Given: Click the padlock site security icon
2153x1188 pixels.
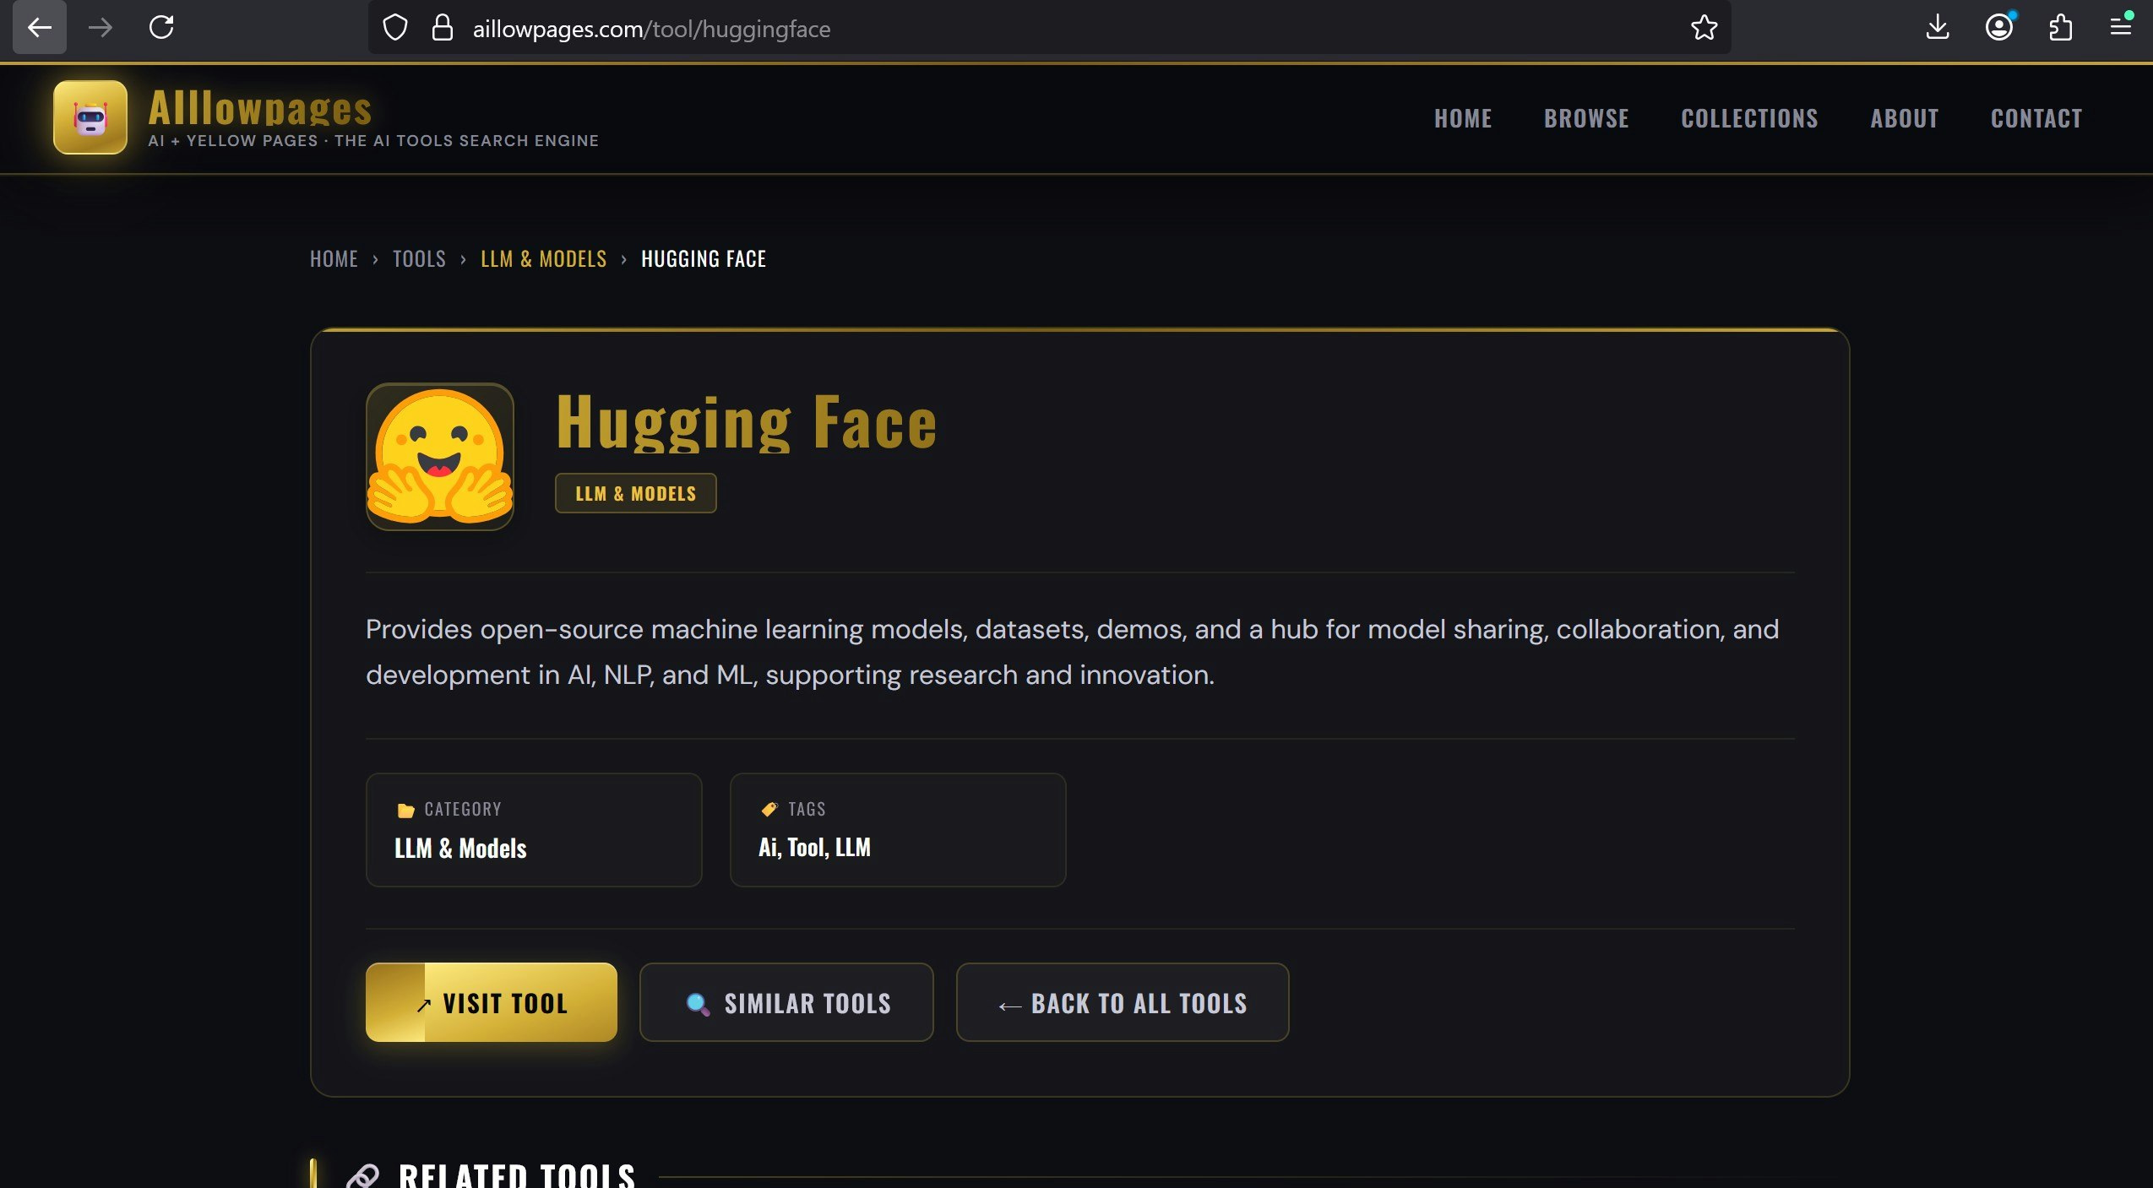Looking at the screenshot, I should point(443,29).
